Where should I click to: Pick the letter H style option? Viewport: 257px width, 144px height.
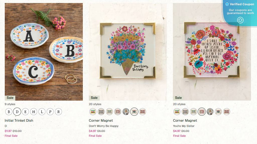(34, 112)
